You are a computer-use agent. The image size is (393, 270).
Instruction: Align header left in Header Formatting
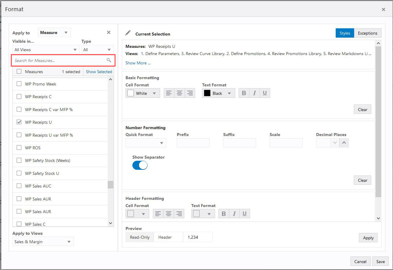158,214
